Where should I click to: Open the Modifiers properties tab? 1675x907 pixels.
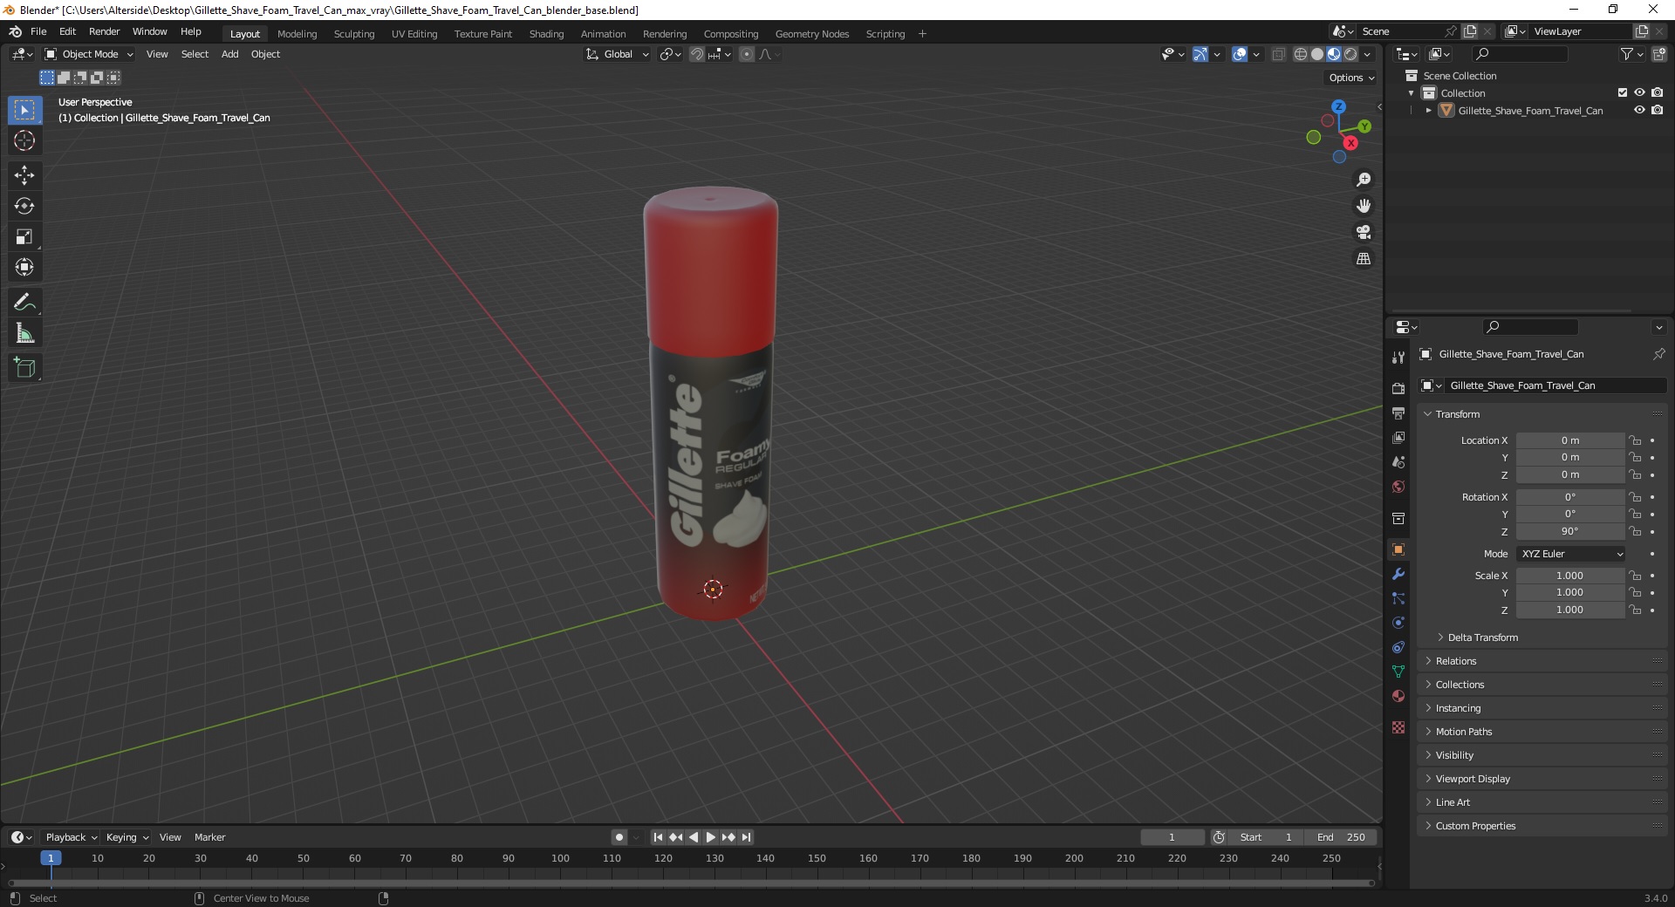pyautogui.click(x=1398, y=574)
